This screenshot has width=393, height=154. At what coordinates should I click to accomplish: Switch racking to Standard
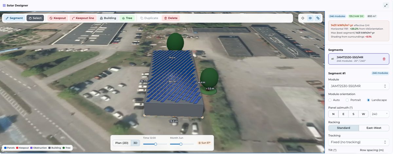click(344, 128)
